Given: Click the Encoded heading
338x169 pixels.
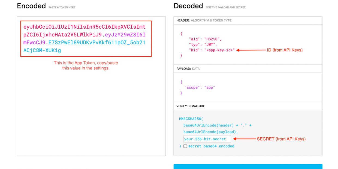Looking at the screenshot, I should (31, 6).
